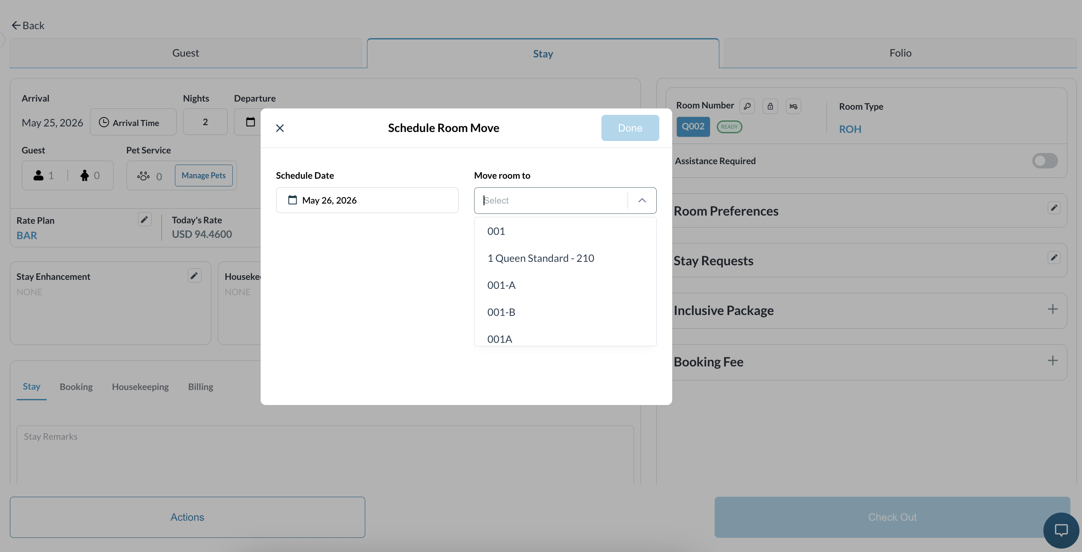The image size is (1082, 552).
Task: Open the ROH room type link
Action: (x=850, y=129)
